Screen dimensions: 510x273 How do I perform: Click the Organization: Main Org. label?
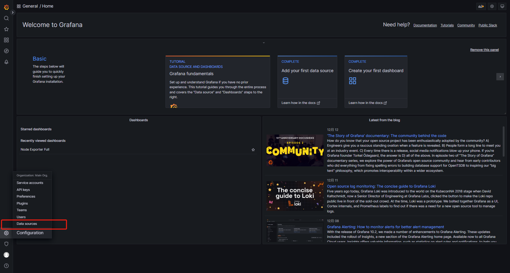click(32, 175)
